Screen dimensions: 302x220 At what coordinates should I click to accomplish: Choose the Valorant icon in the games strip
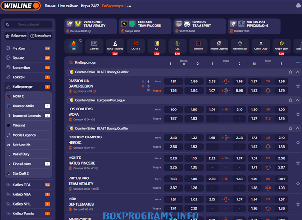[198, 46]
